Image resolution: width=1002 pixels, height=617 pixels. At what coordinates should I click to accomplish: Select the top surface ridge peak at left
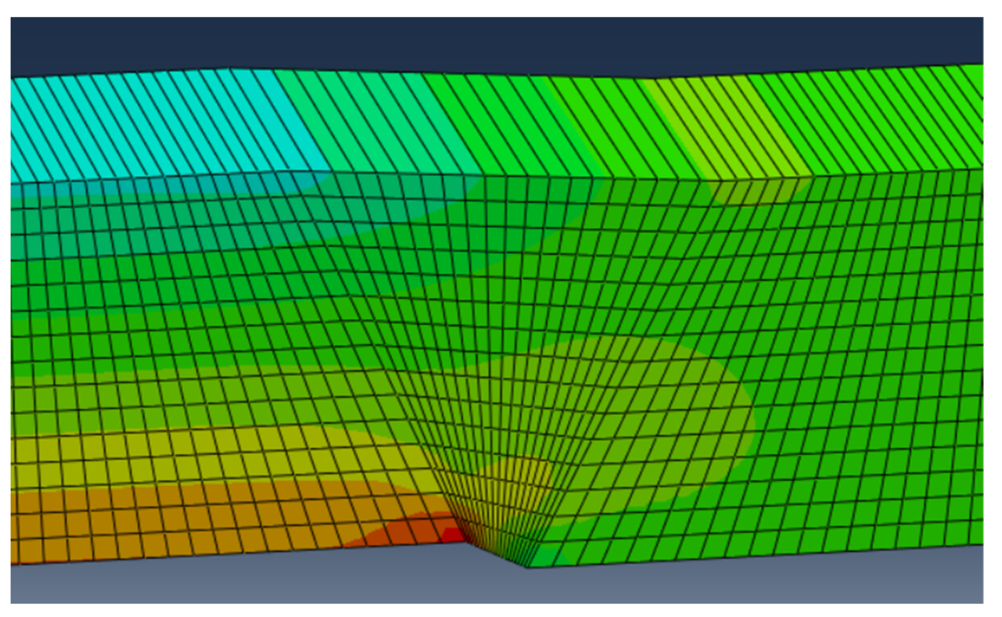click(x=229, y=68)
